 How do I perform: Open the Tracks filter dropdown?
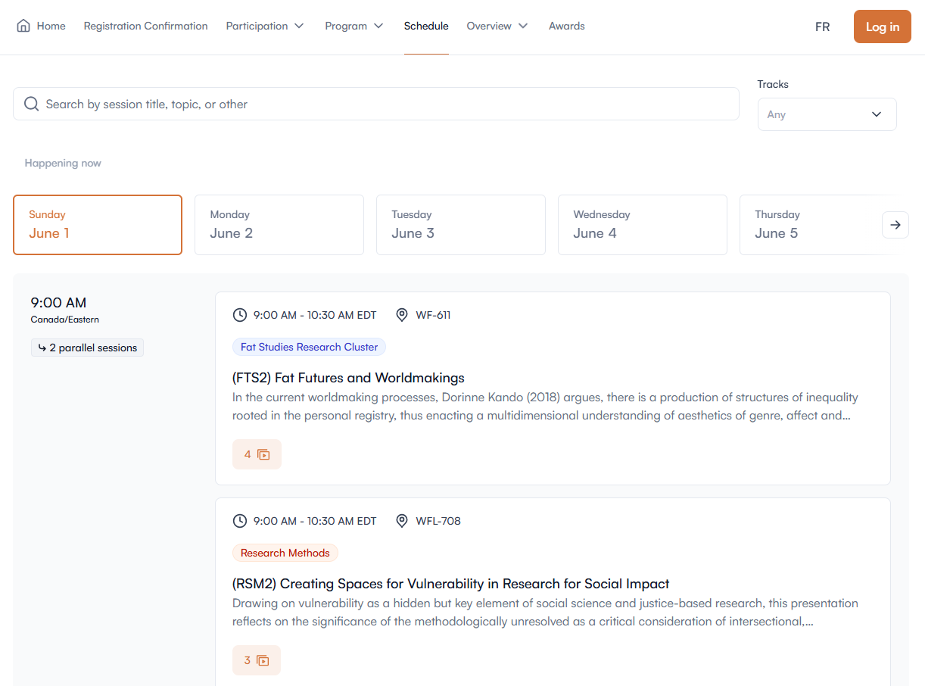[x=827, y=114]
